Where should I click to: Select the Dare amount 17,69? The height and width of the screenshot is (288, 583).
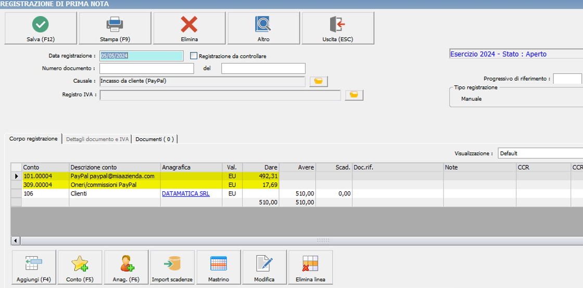(261, 185)
